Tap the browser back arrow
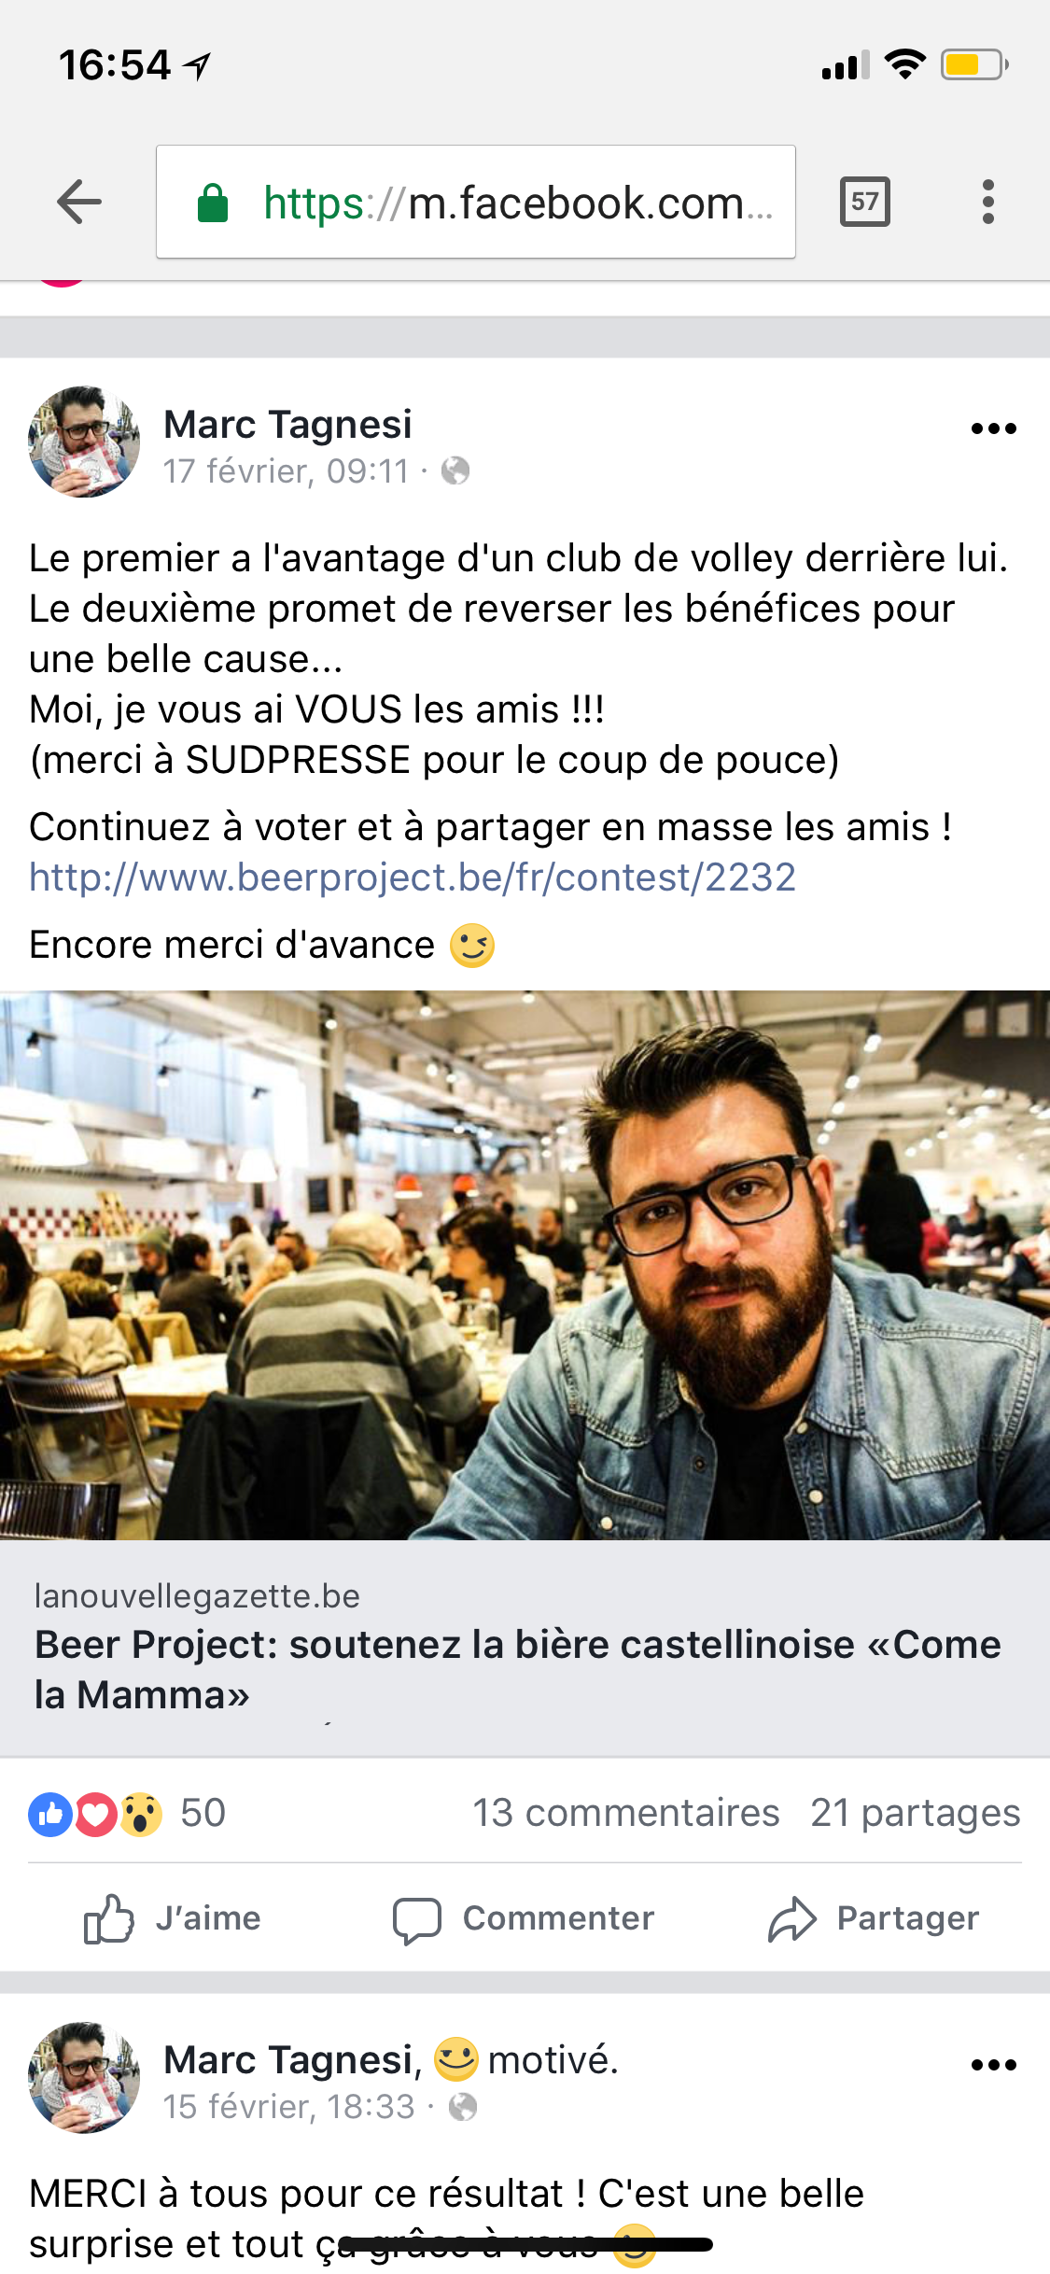Viewport: 1050px width, 2274px height. click(79, 202)
